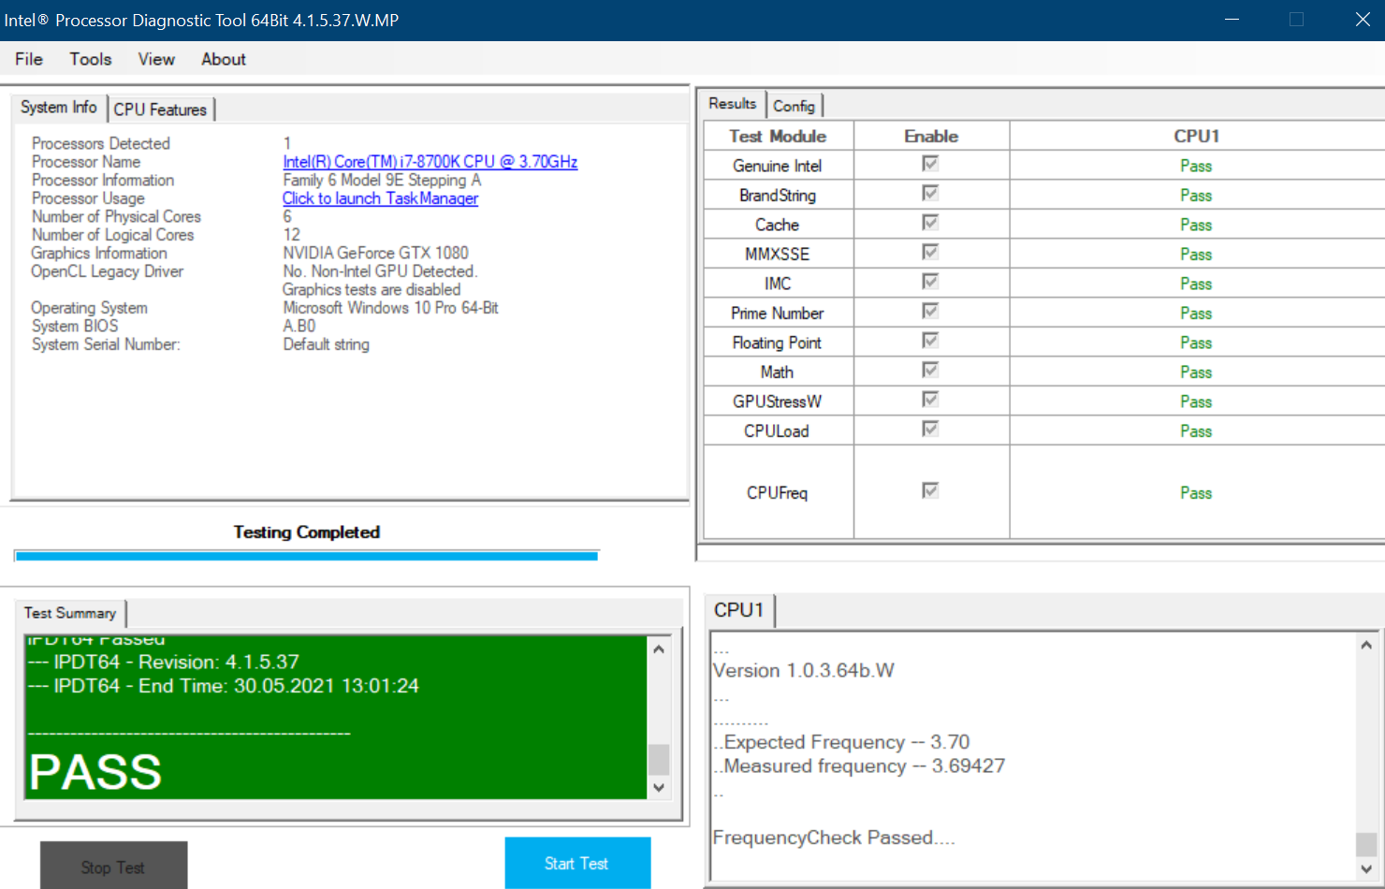Click the Microsoft Windows 10 Pro 64-Bit value
Viewport: 1385px width, 889px height.
pos(390,308)
